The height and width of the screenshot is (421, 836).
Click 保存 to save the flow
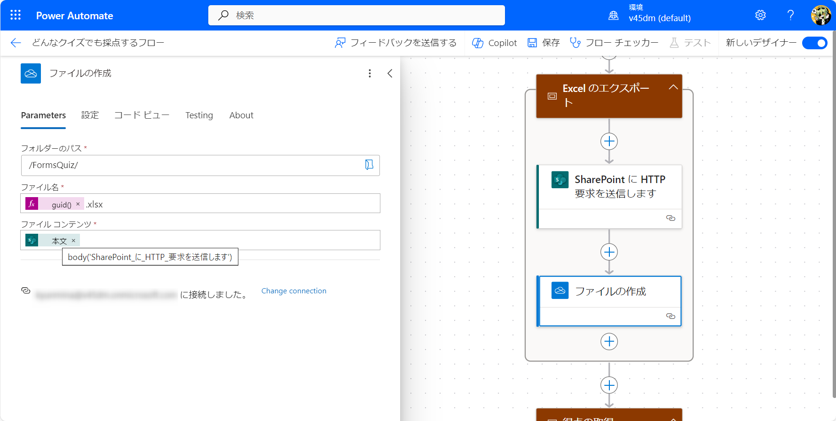544,43
